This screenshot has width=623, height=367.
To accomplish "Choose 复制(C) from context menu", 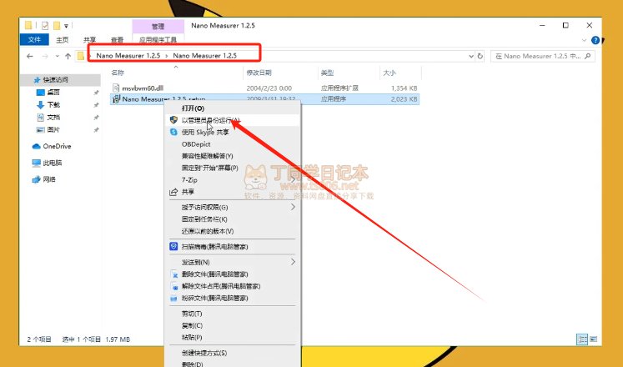I will pyautogui.click(x=233, y=325).
